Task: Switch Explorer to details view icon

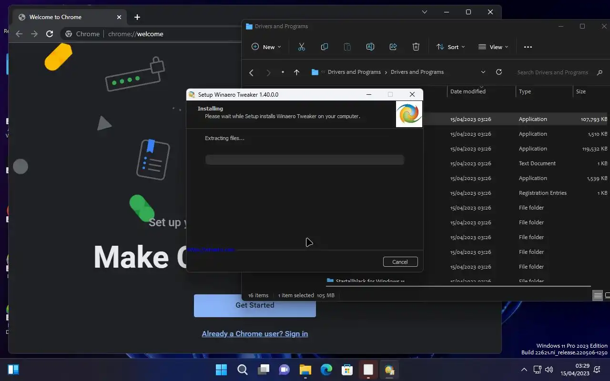Action: point(598,296)
